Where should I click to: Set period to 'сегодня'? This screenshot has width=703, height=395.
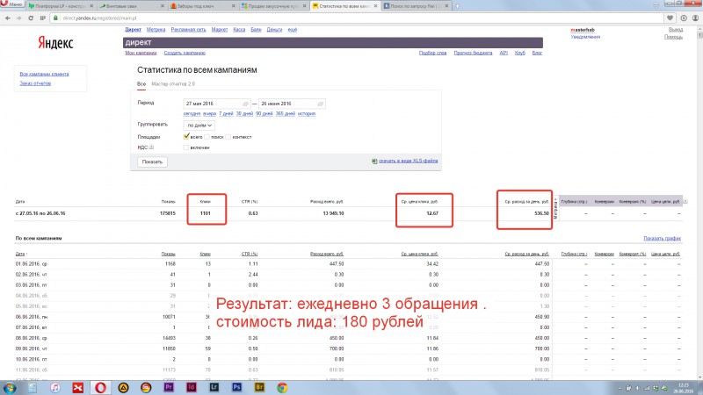pos(192,114)
